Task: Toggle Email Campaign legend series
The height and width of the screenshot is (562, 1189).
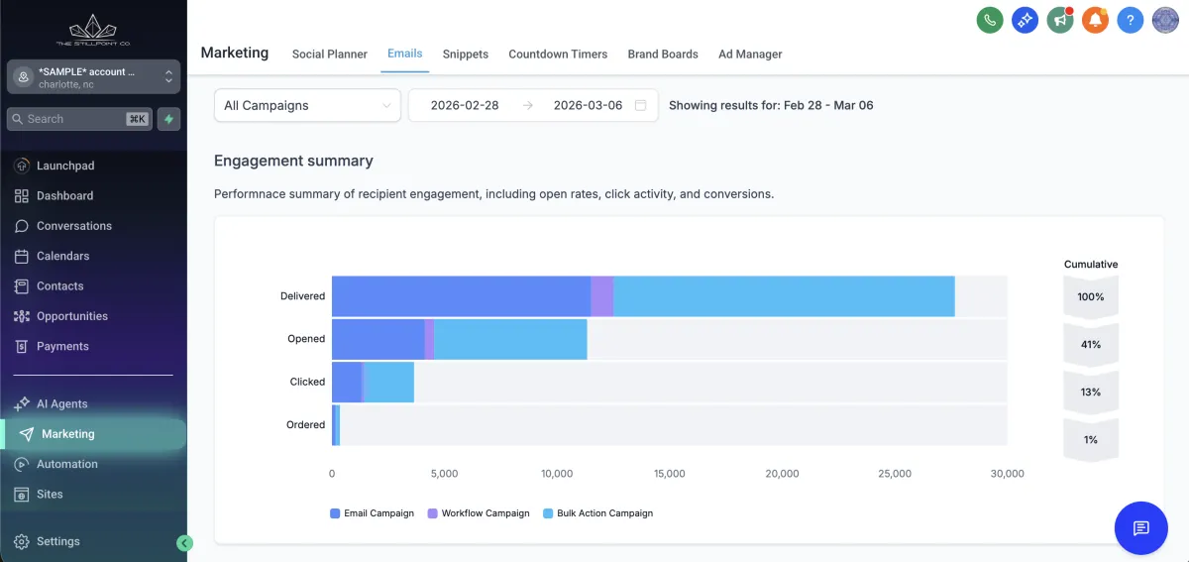Action: (372, 513)
